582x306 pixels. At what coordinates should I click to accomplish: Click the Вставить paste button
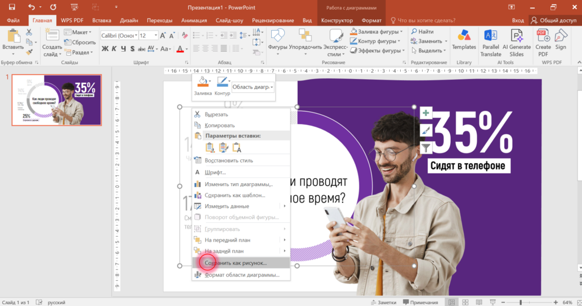tap(13, 41)
